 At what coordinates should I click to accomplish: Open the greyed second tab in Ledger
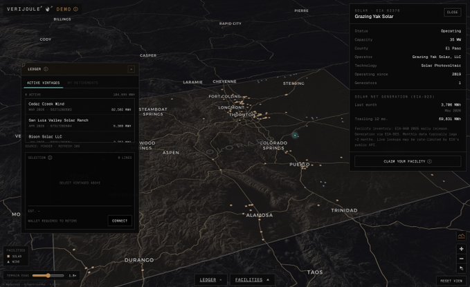tap(82, 83)
